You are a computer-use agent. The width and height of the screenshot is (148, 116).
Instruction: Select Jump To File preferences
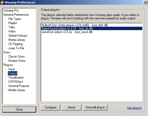point(16,48)
